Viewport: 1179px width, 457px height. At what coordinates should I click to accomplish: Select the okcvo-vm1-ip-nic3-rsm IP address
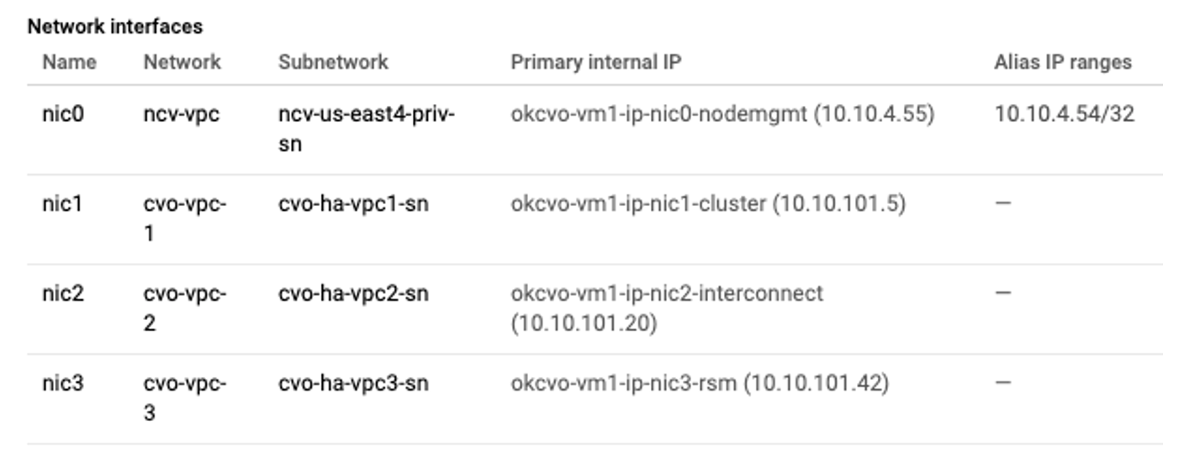pyautogui.click(x=699, y=383)
